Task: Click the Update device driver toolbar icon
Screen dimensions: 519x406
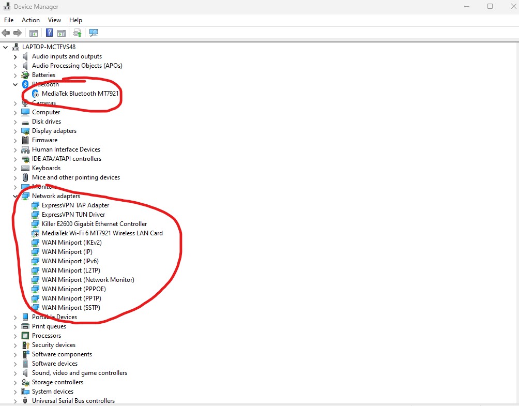Action: (77, 33)
